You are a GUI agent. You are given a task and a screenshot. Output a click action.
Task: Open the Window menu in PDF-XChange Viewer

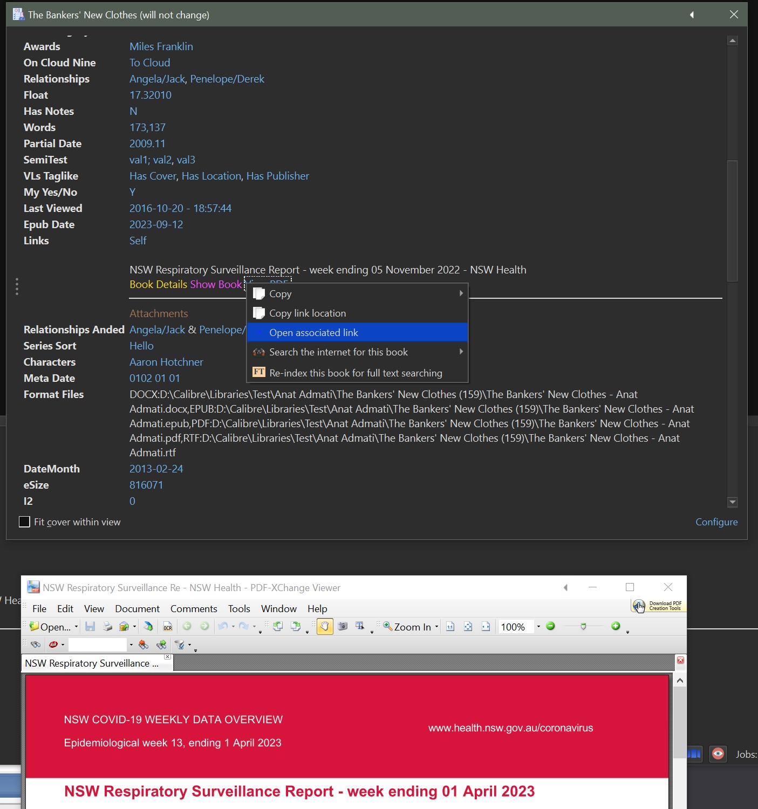(279, 608)
